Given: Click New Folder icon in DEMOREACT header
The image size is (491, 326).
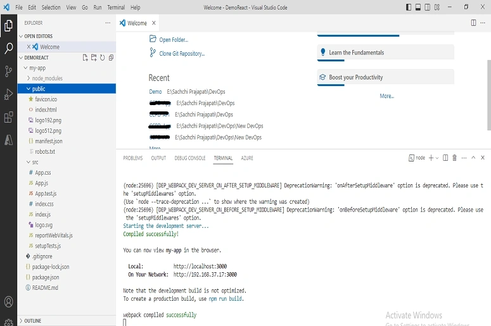Looking at the screenshot, I should click(94, 58).
